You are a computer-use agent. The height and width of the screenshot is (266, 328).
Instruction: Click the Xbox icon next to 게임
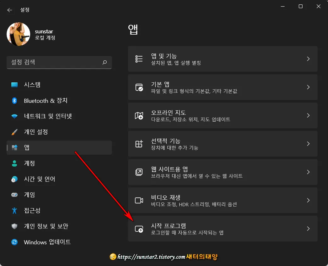(15, 195)
